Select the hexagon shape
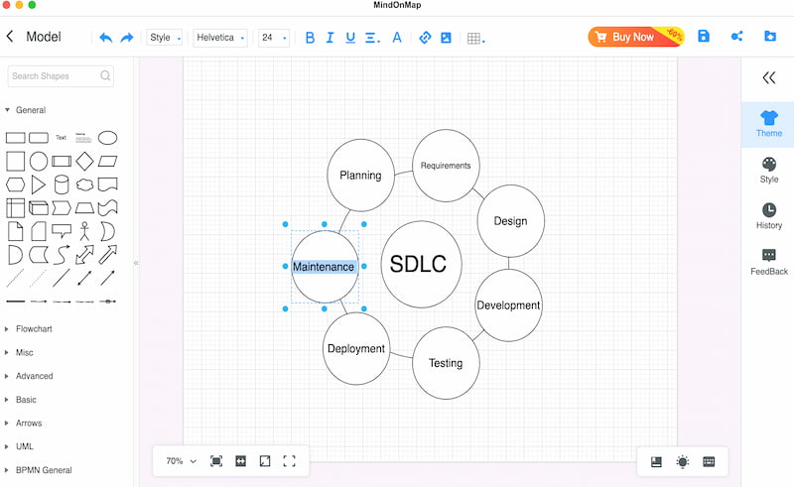 [15, 184]
